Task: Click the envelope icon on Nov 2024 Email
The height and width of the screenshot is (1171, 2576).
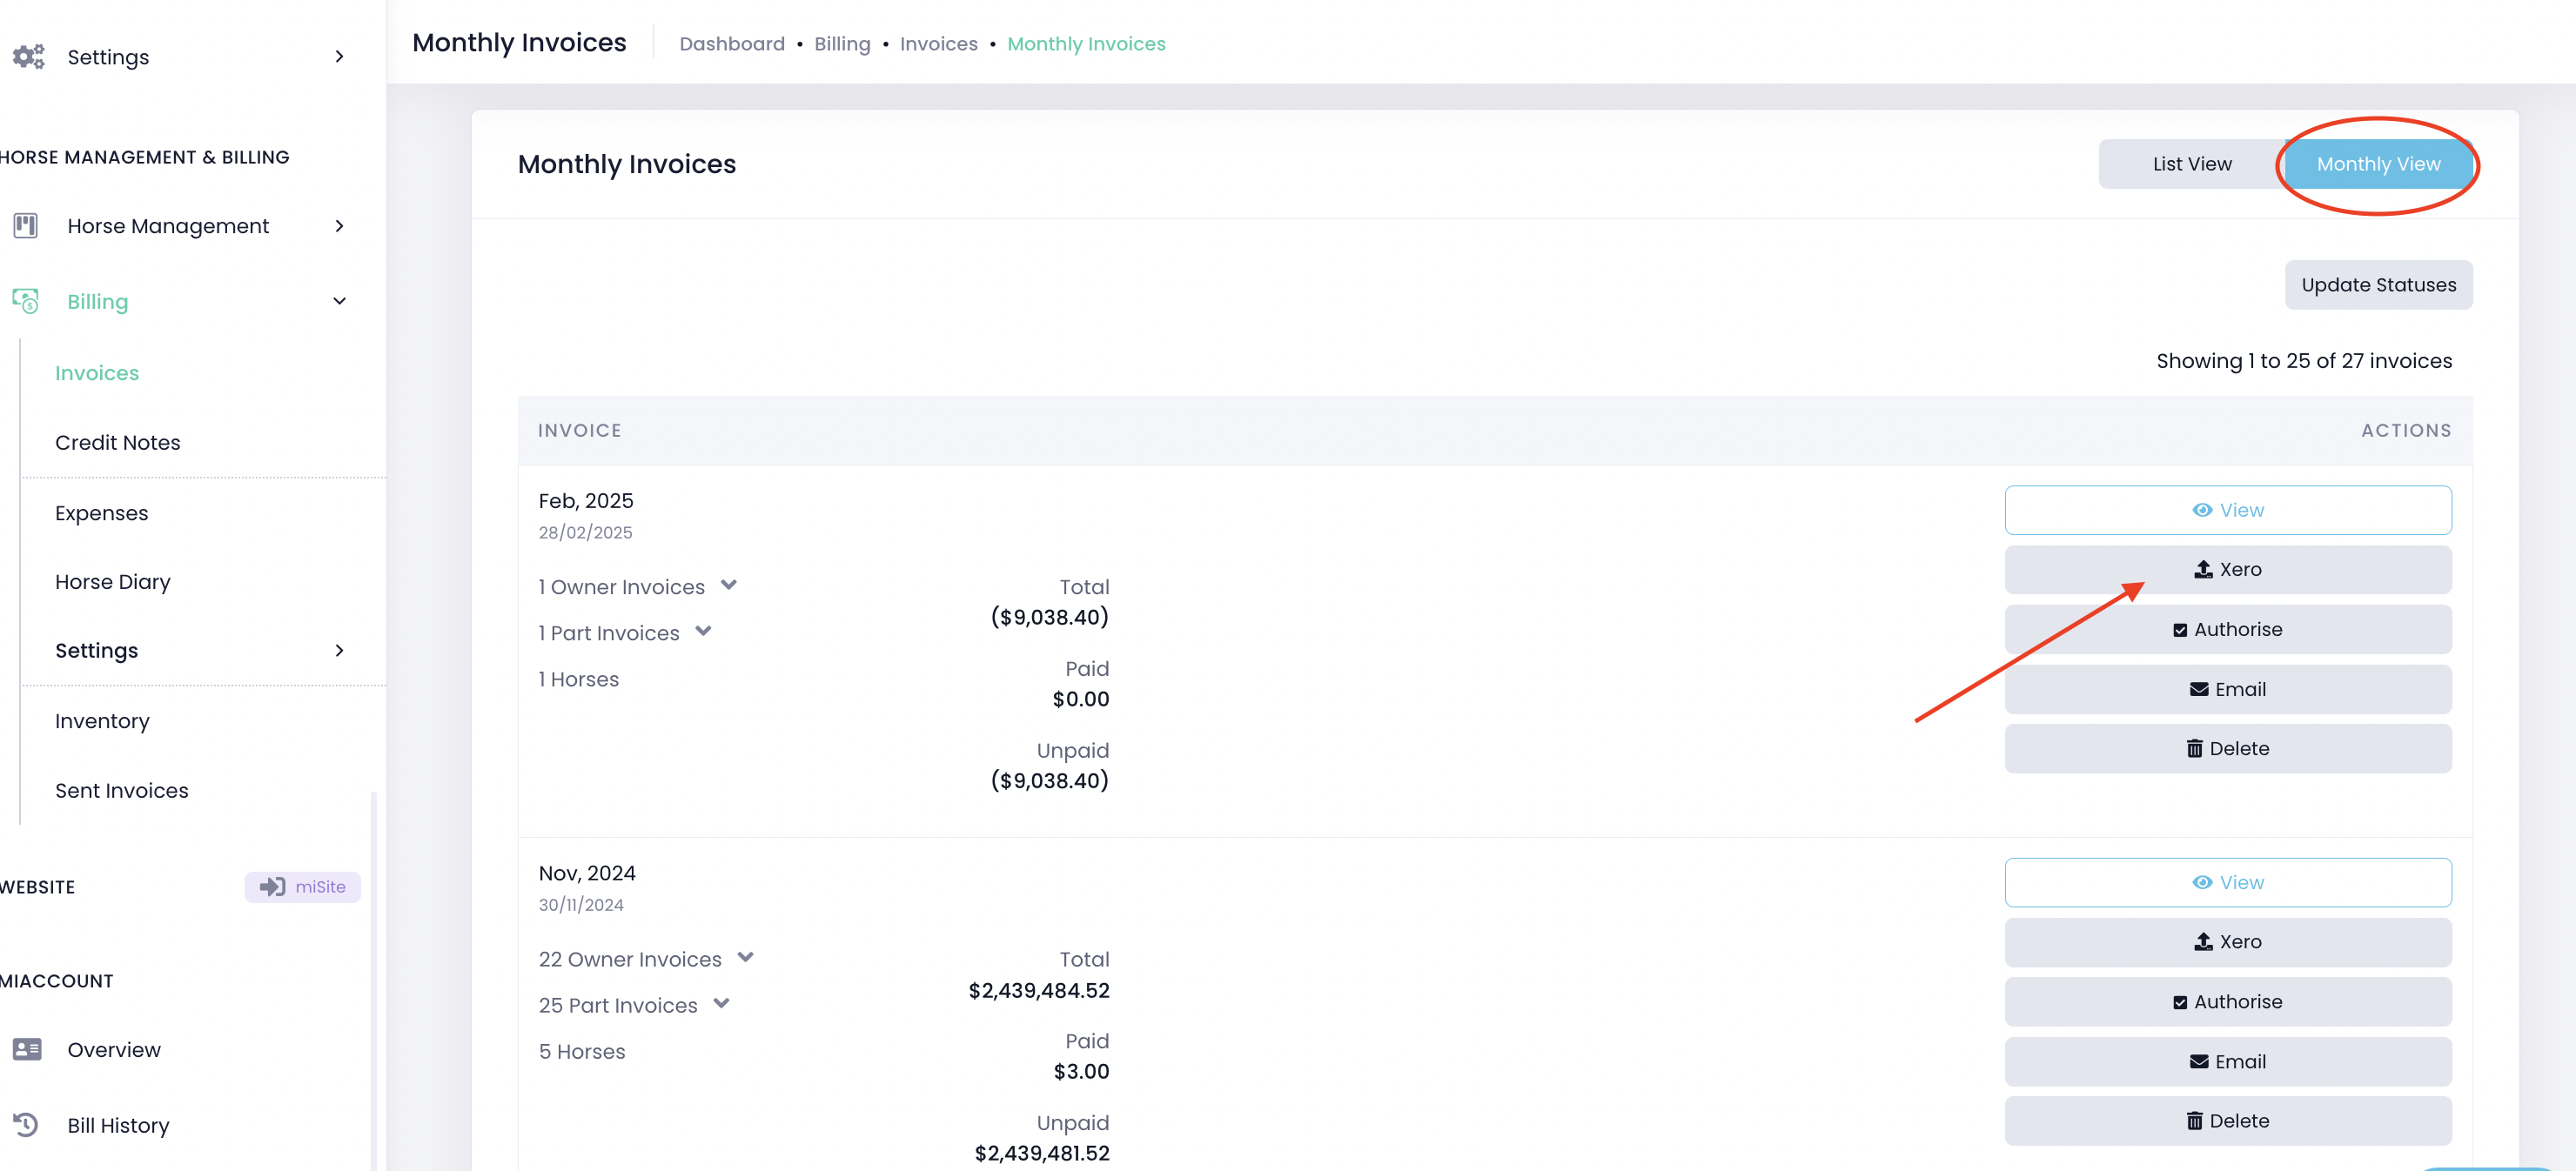Action: point(2199,1061)
